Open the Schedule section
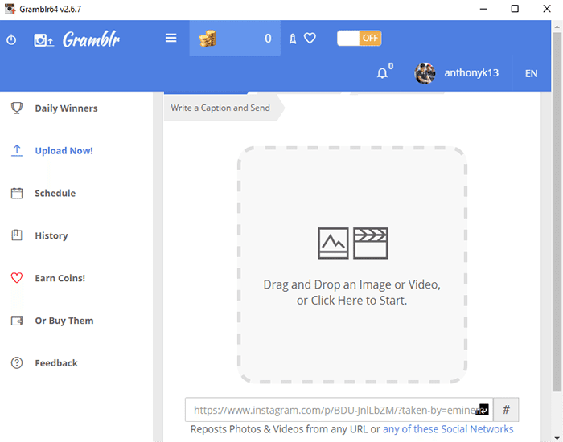The width and height of the screenshot is (563, 442). 55,193
